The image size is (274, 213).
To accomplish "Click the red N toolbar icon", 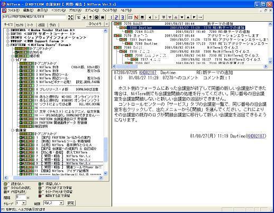I will [x=136, y=17].
